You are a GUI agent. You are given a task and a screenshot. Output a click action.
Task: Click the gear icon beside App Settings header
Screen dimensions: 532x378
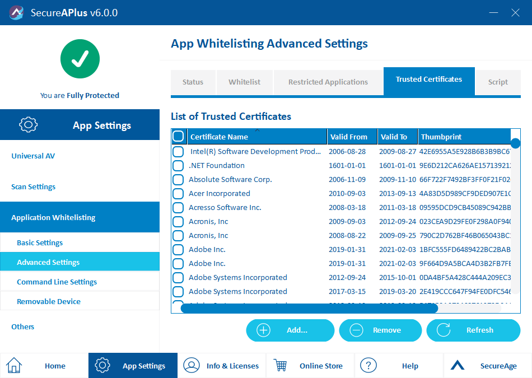(x=29, y=124)
